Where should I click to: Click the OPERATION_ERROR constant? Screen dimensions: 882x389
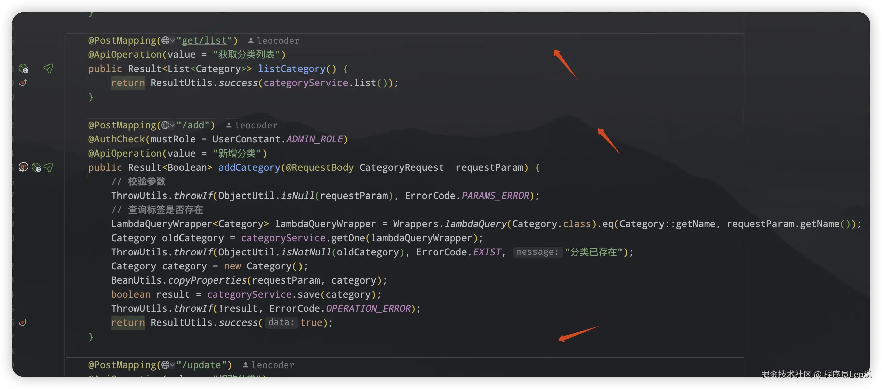point(368,308)
